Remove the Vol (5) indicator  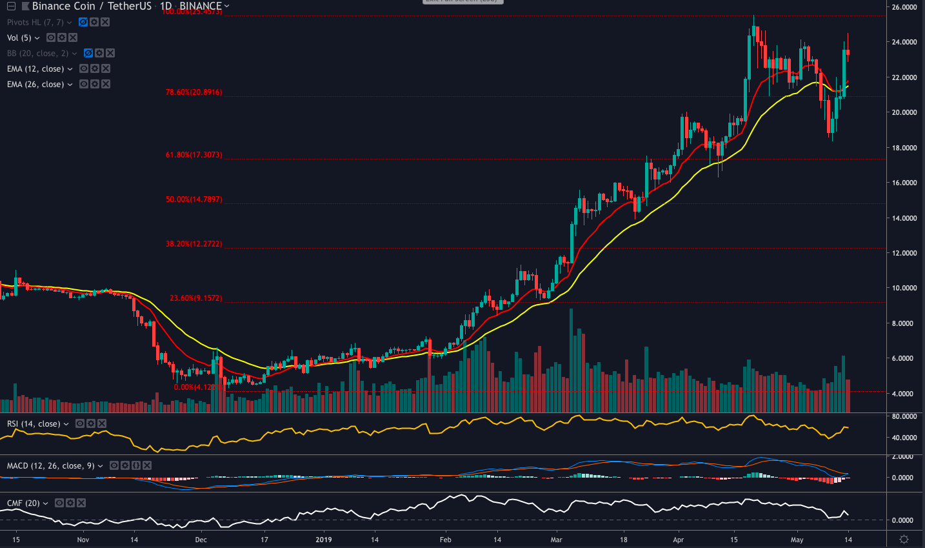point(72,37)
